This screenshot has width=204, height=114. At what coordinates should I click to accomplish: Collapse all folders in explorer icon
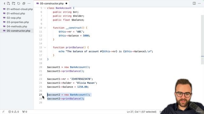(x=24, y=3)
